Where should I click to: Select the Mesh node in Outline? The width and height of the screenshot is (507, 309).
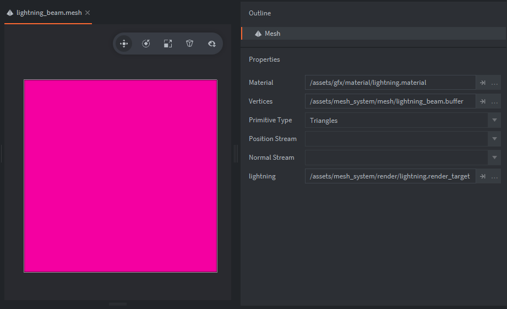[374, 34]
